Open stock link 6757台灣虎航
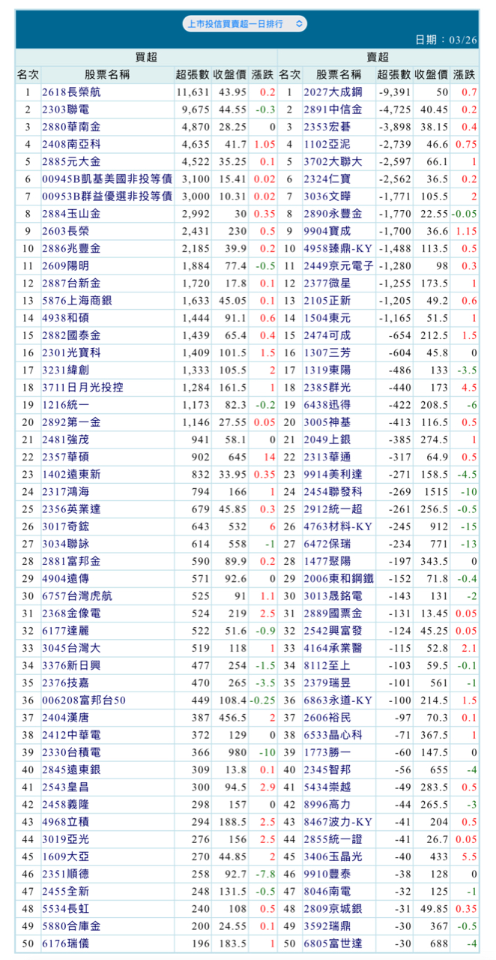Image resolution: width=496 pixels, height=960 pixels. pos(76,596)
